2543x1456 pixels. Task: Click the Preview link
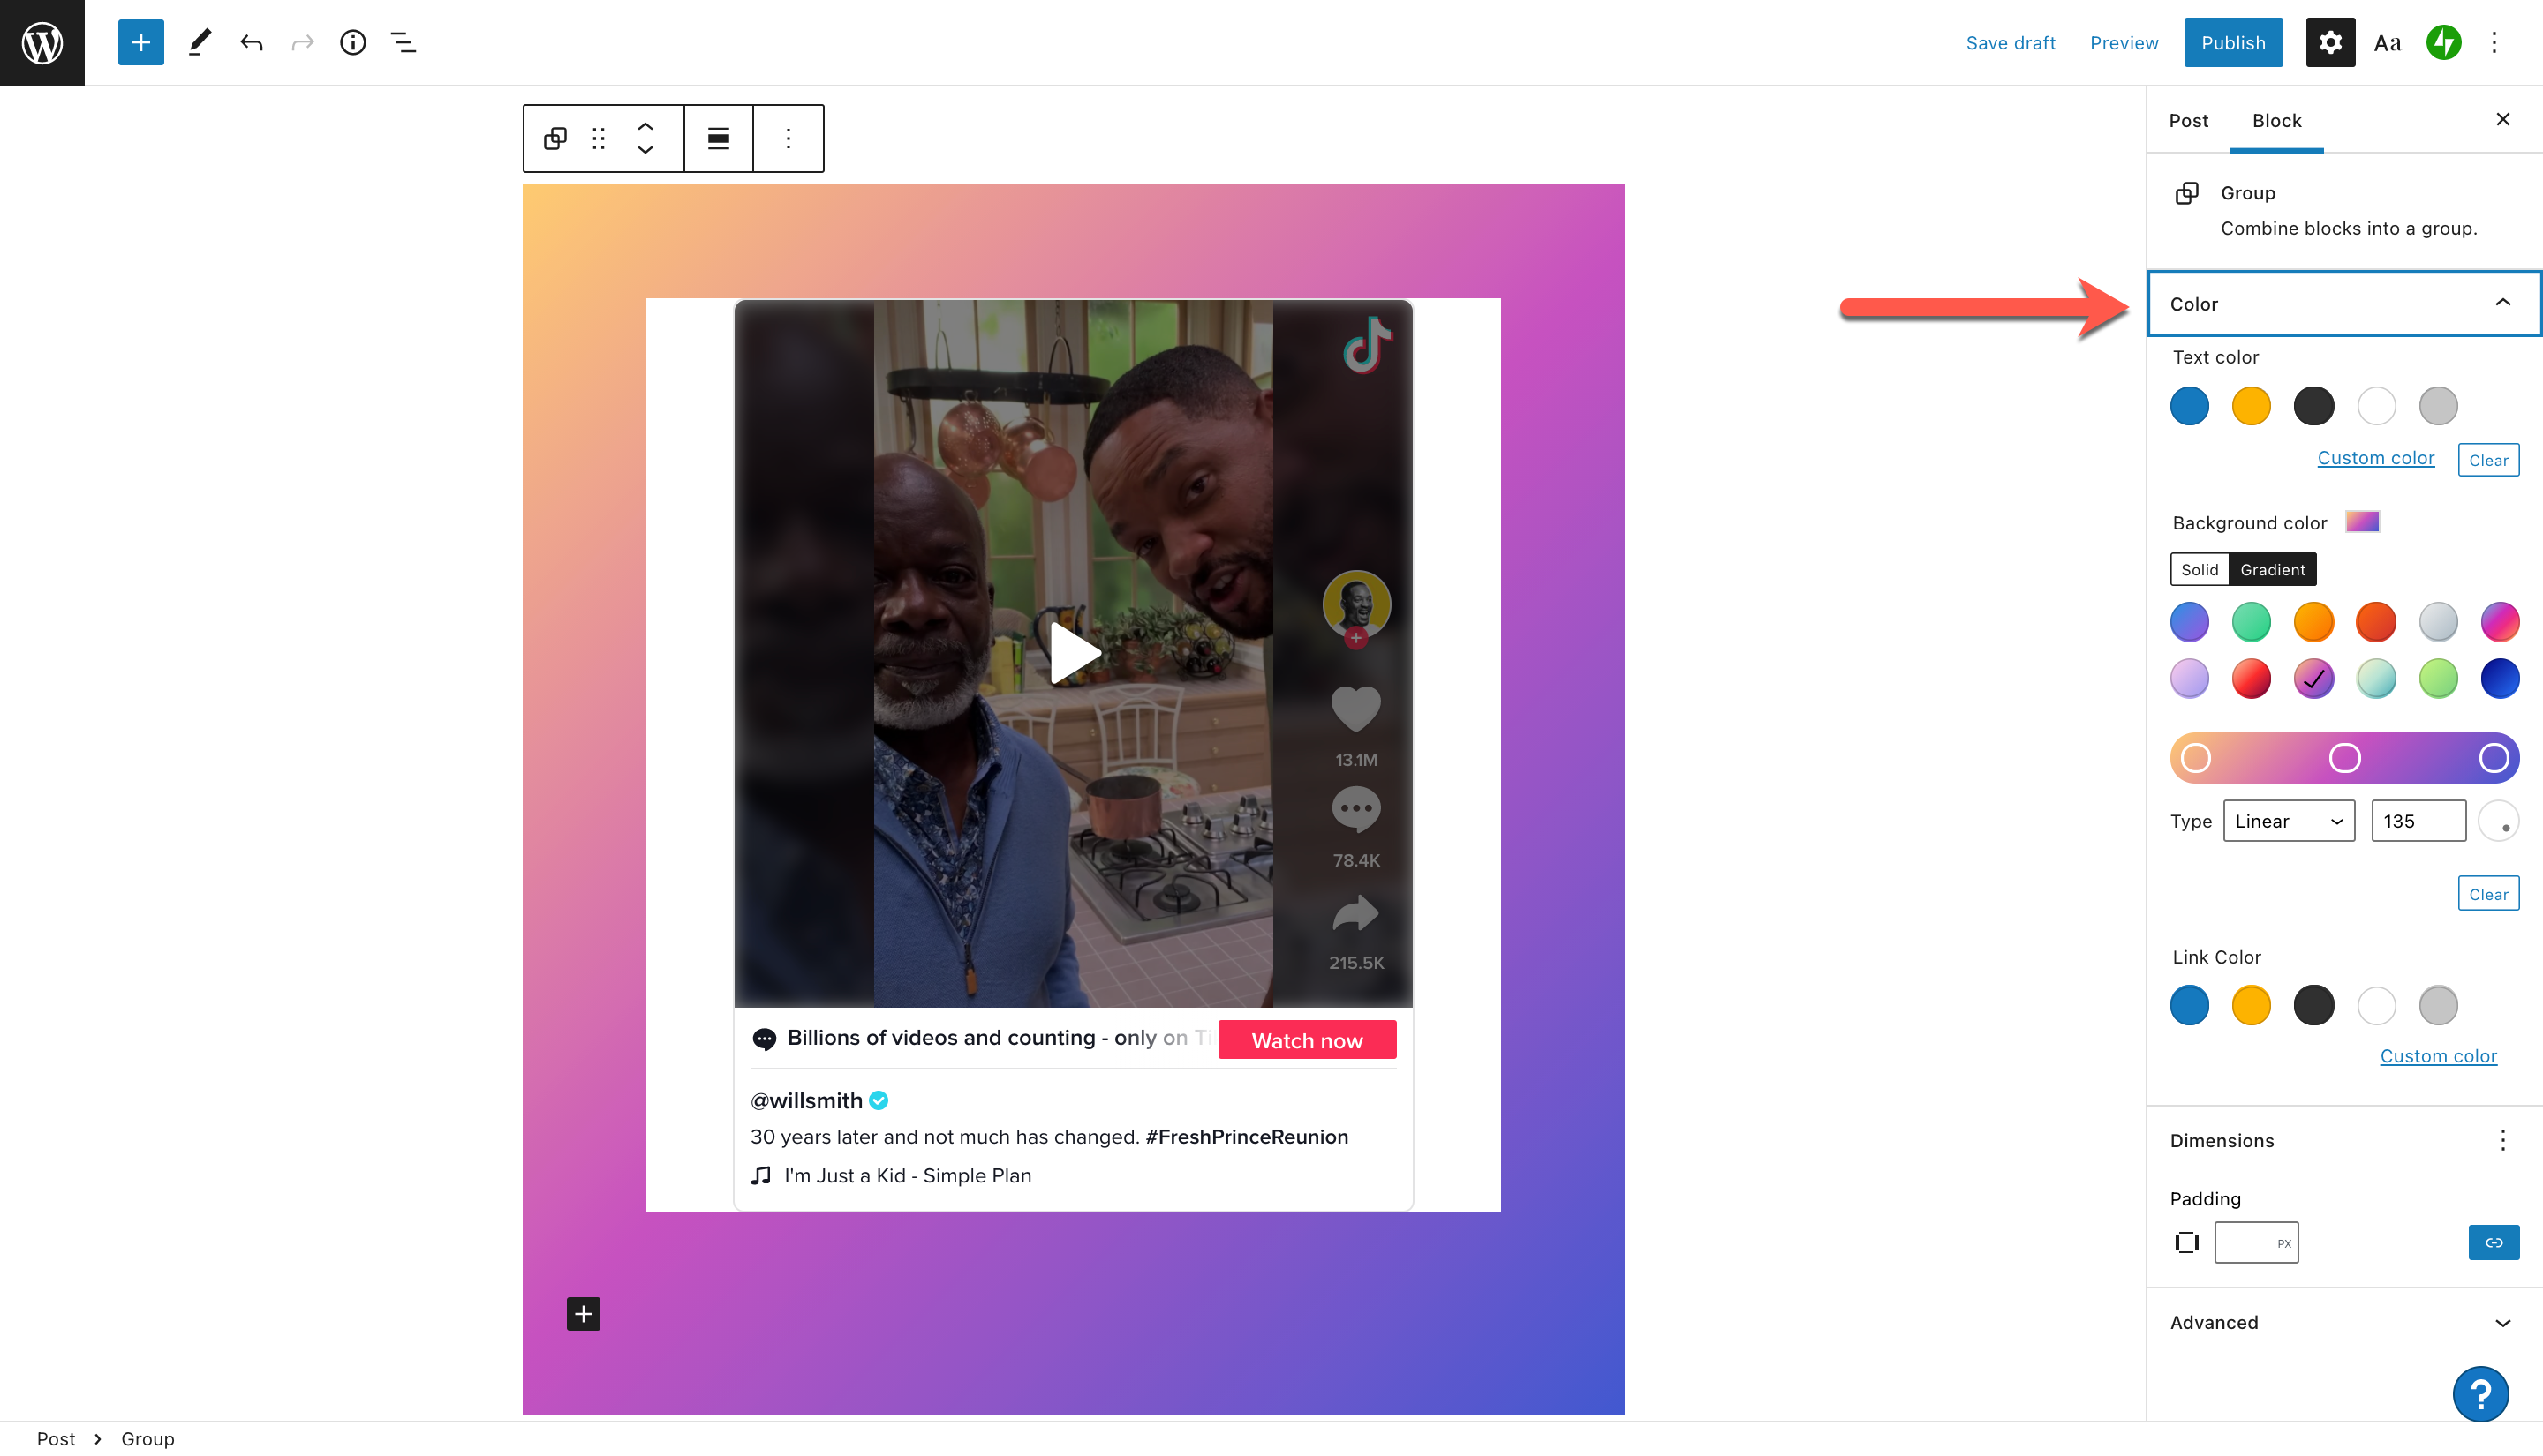2123,42
